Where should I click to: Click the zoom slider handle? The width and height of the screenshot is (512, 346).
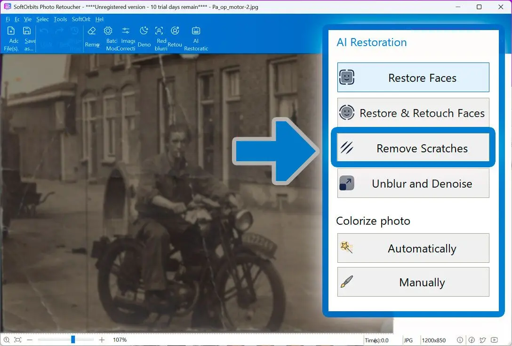coord(73,339)
